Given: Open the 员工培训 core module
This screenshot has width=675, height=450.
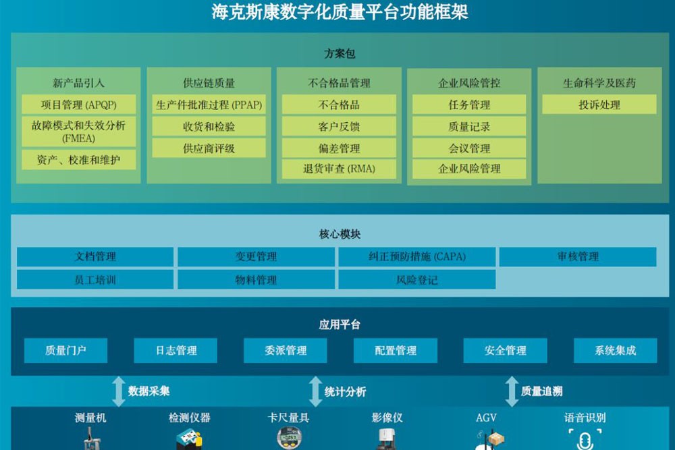Looking at the screenshot, I should (95, 279).
